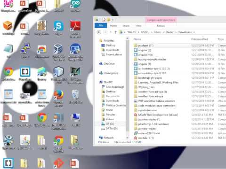Switch to the Home ribbon tab
Image resolution: width=226 pixels, height=169 pixels.
pos(113,26)
